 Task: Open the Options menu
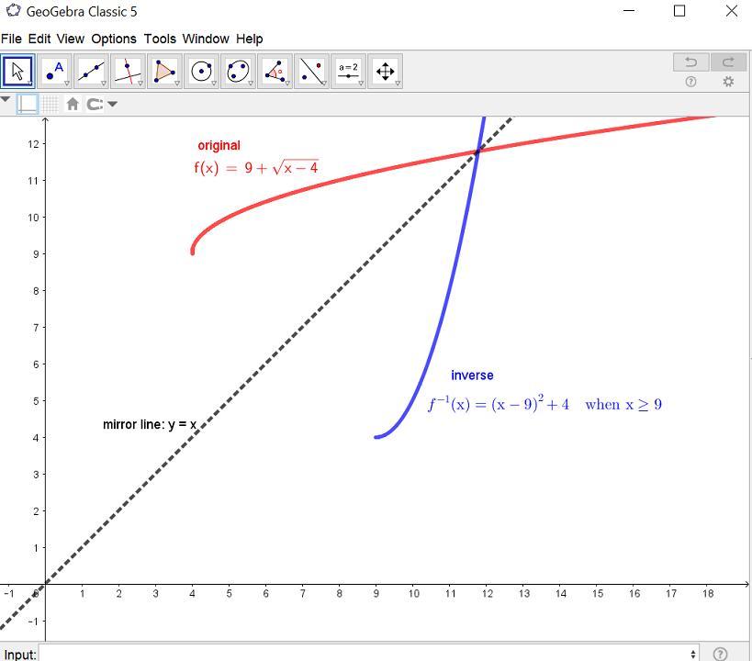coord(114,39)
